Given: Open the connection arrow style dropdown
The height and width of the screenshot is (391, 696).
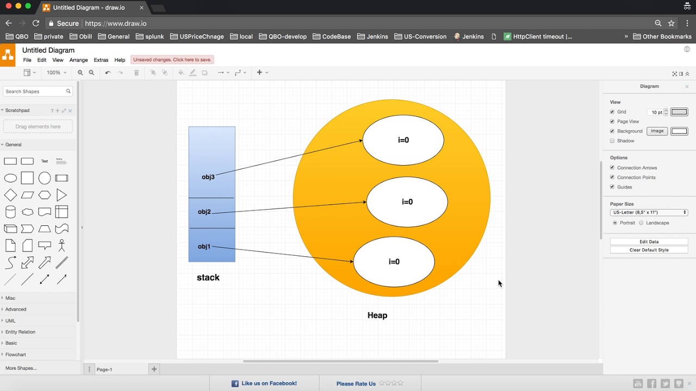Looking at the screenshot, I should click(x=223, y=73).
